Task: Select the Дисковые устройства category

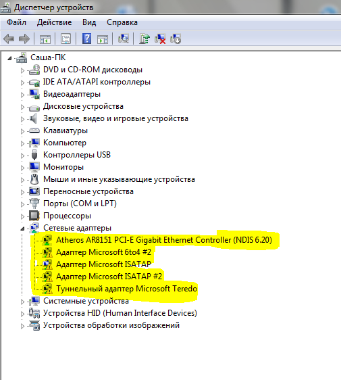Action: (83, 106)
